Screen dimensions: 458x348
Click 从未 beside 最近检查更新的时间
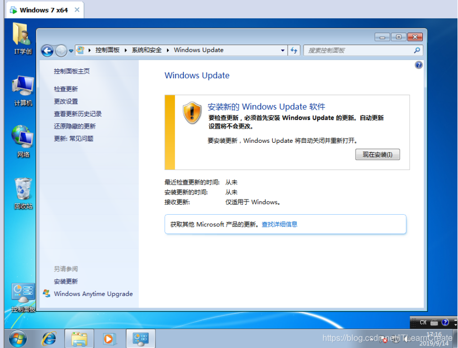point(231,183)
